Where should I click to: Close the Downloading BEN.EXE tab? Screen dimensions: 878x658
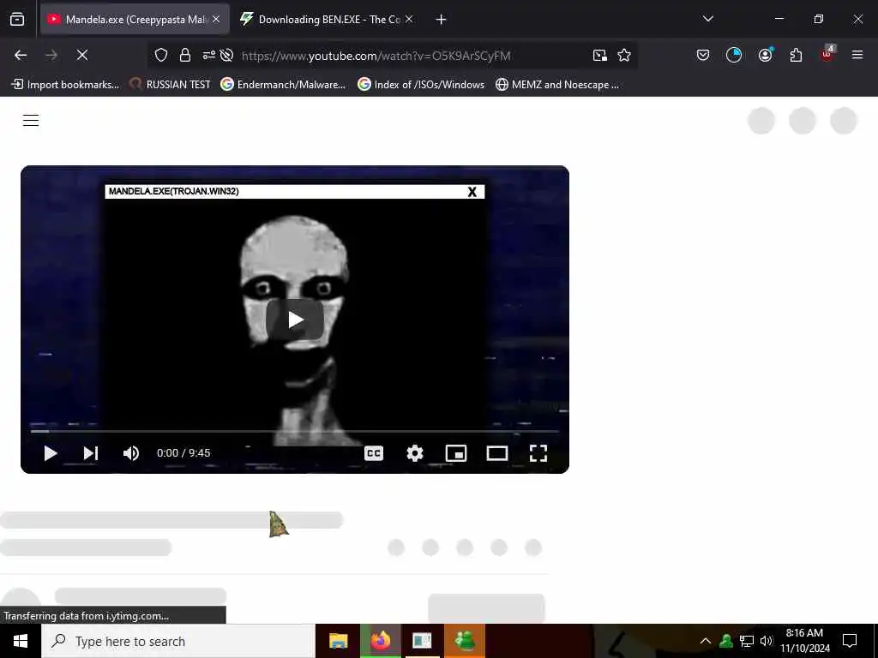point(409,20)
